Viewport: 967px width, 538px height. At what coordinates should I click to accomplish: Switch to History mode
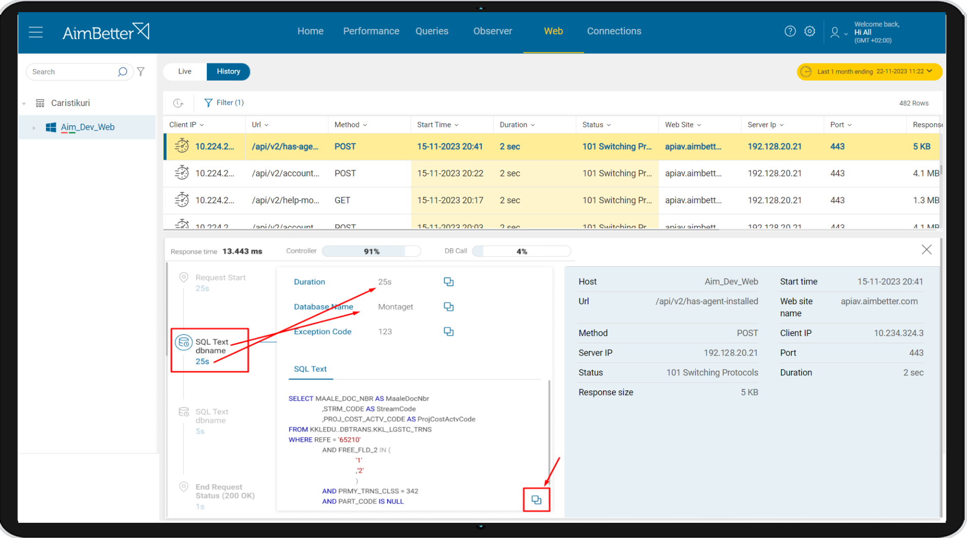click(228, 71)
